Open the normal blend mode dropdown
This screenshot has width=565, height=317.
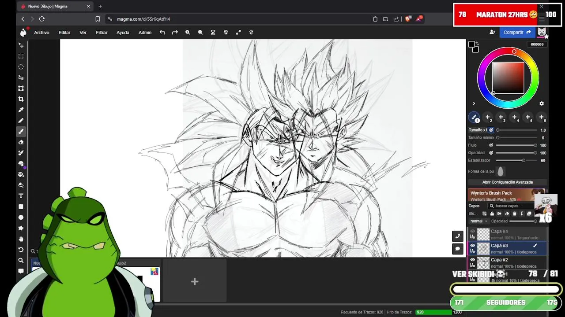point(478,221)
